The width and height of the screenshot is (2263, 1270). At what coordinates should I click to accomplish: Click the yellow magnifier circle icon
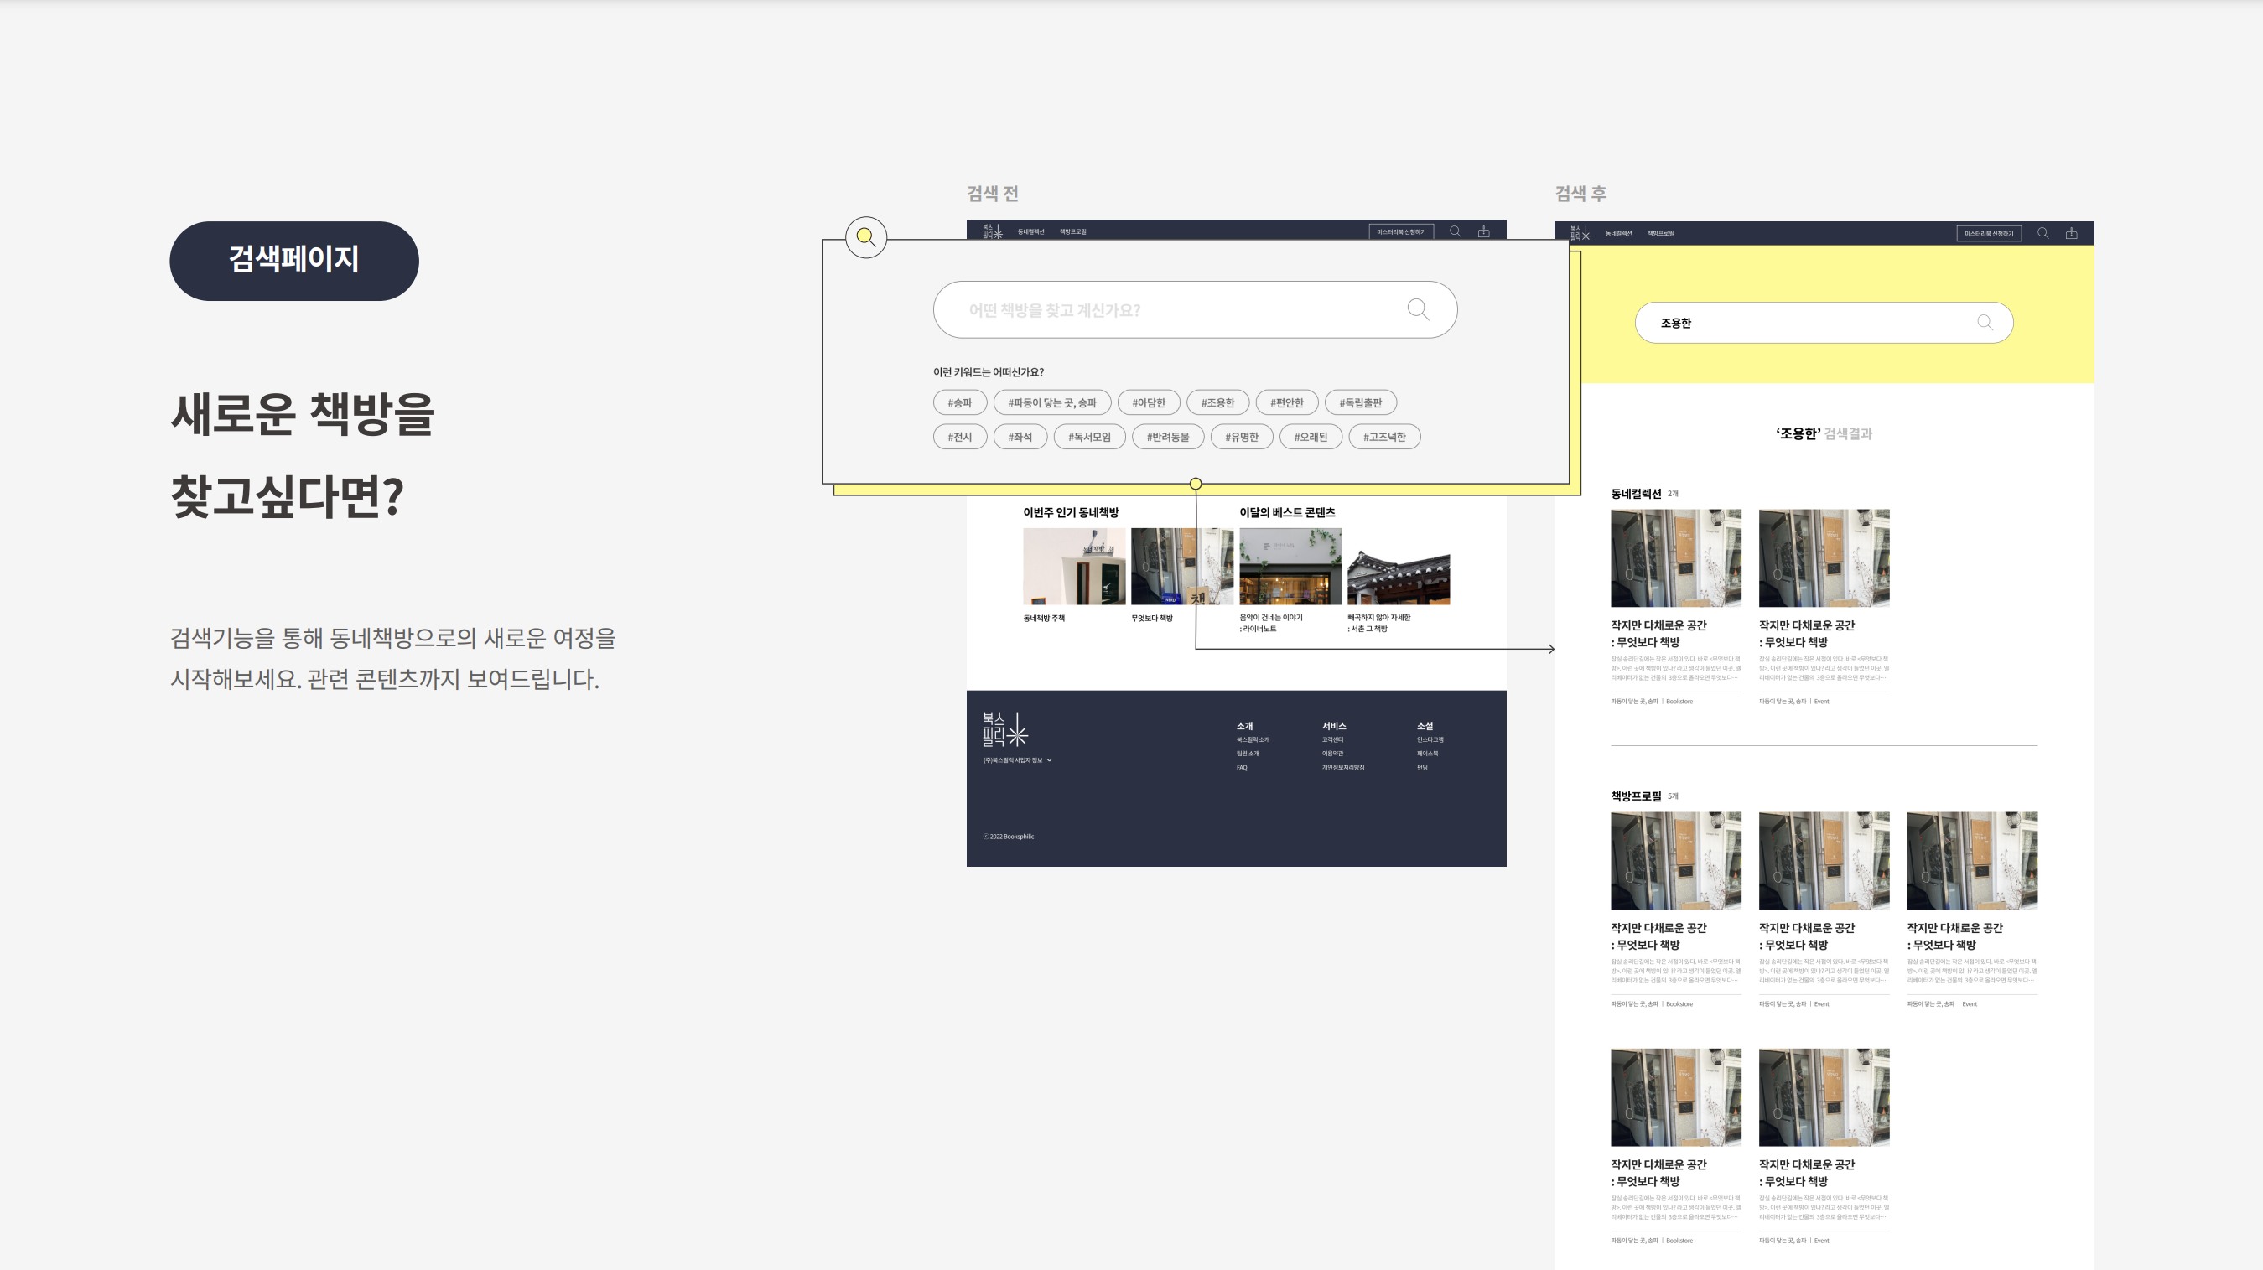click(x=865, y=237)
